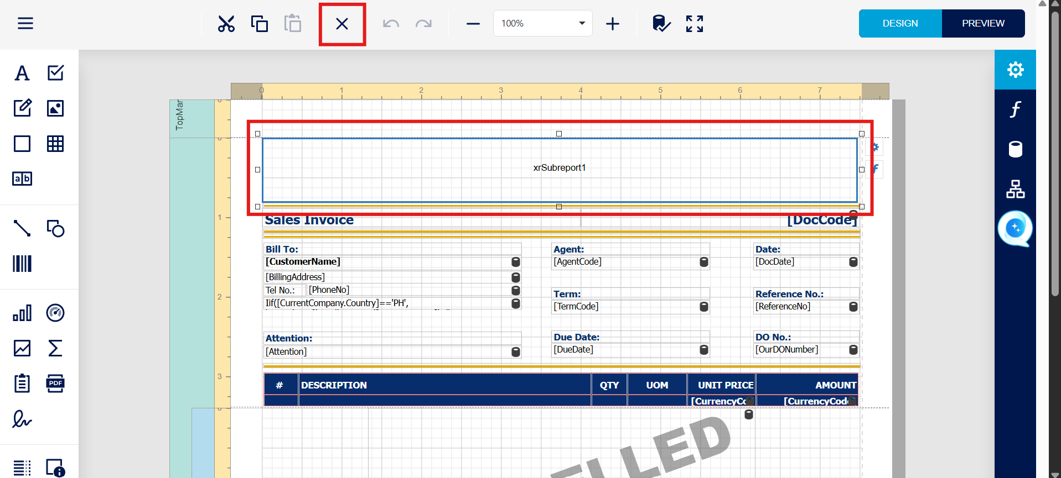
Task: Open the Properties gear panel
Action: pos(1015,70)
